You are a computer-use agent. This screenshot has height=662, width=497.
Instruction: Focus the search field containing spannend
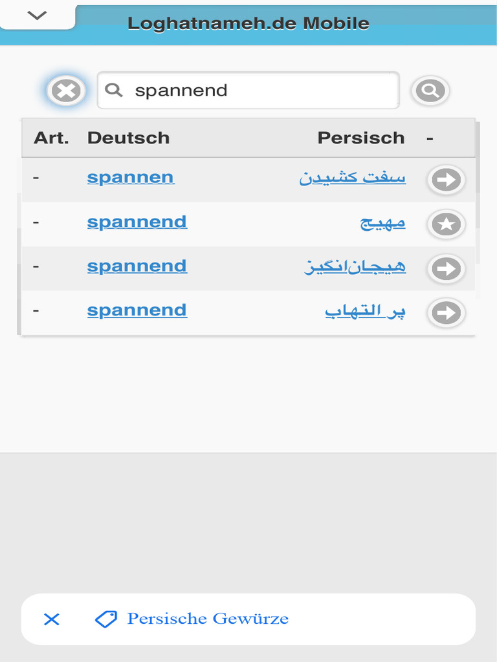pos(259,91)
